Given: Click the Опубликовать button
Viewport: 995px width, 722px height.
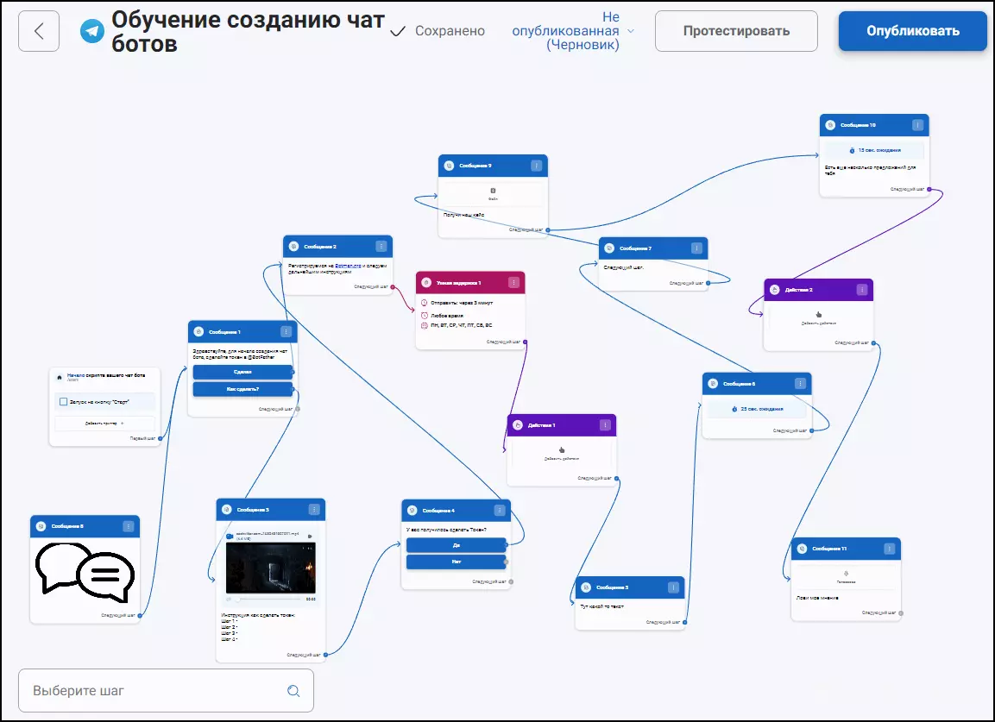Looking at the screenshot, I should click(912, 31).
